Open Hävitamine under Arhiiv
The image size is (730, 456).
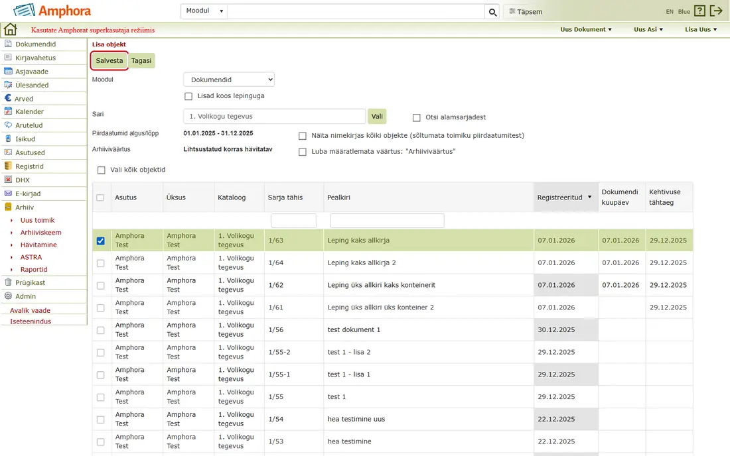pyautogui.click(x=38, y=245)
